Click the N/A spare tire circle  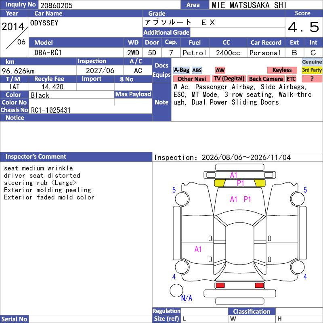(x=176, y=290)
